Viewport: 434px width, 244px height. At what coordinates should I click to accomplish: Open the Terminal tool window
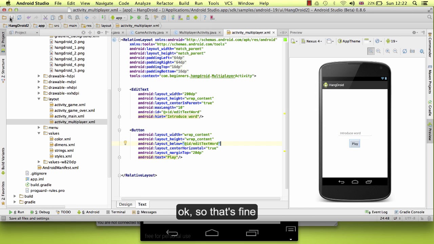(x=116, y=212)
